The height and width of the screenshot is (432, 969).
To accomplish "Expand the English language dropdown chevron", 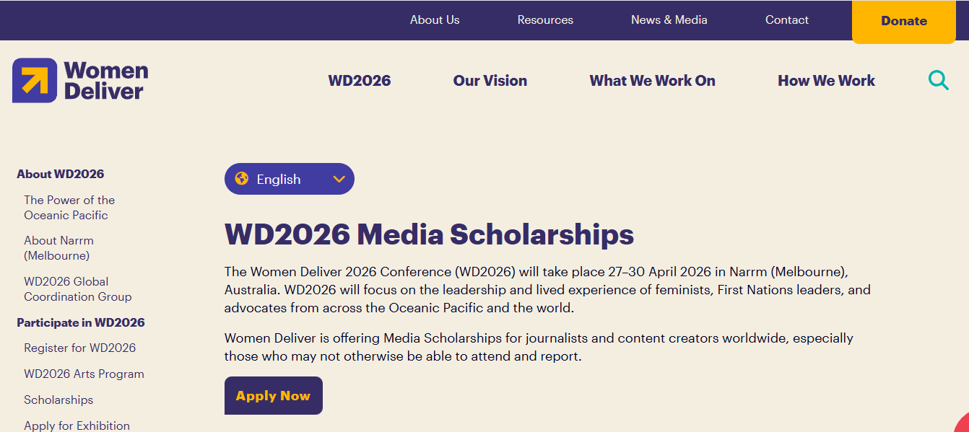I will tap(339, 179).
